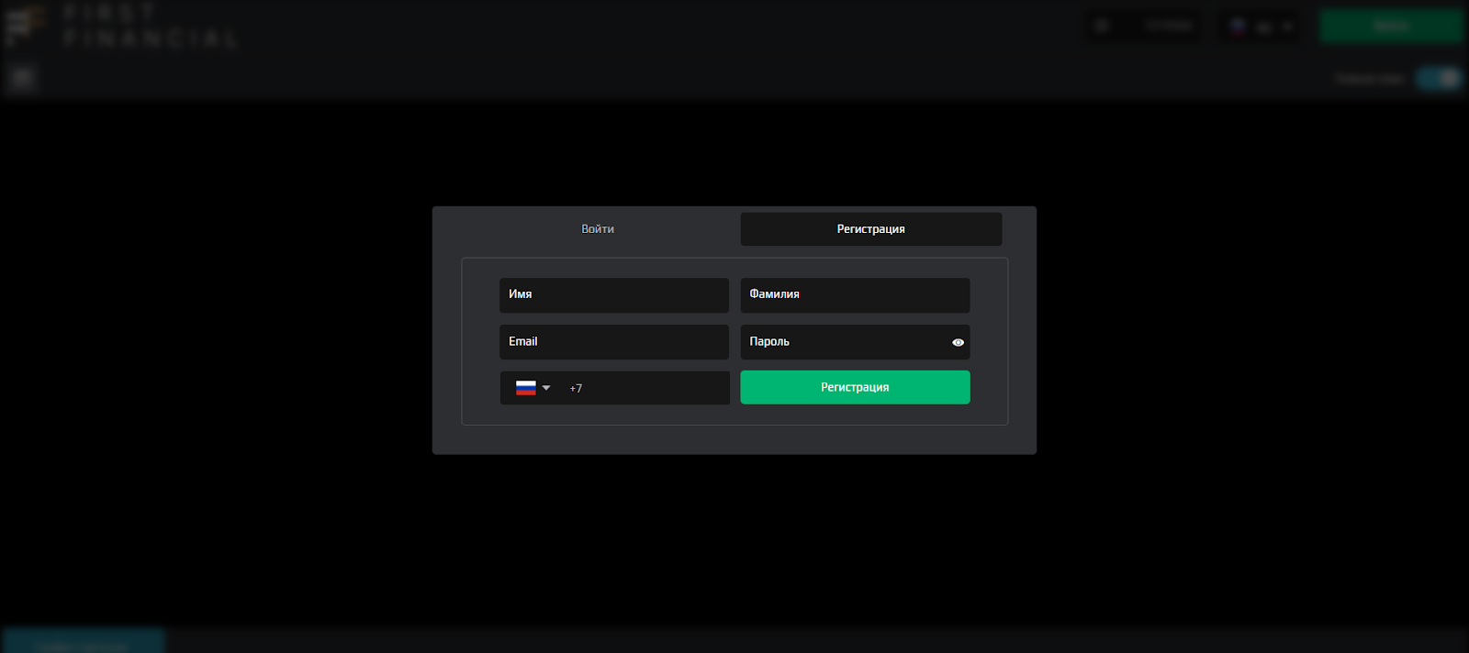Submit with green Регистрация button
1469x653 pixels.
[x=855, y=387]
